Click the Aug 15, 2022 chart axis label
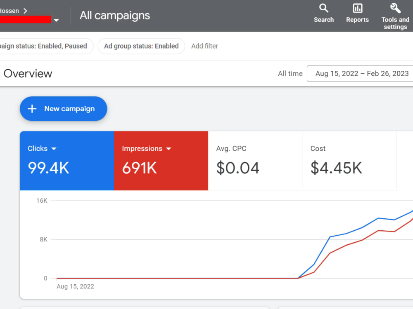 pos(75,286)
